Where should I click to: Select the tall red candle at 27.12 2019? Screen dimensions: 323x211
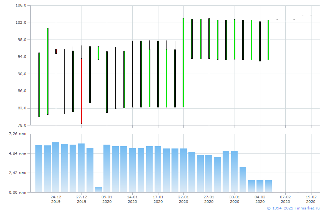82,91
